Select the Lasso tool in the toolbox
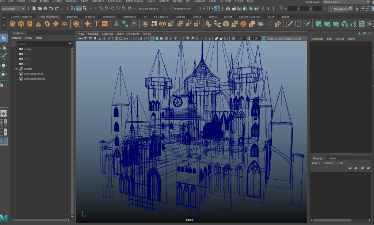 [4, 47]
